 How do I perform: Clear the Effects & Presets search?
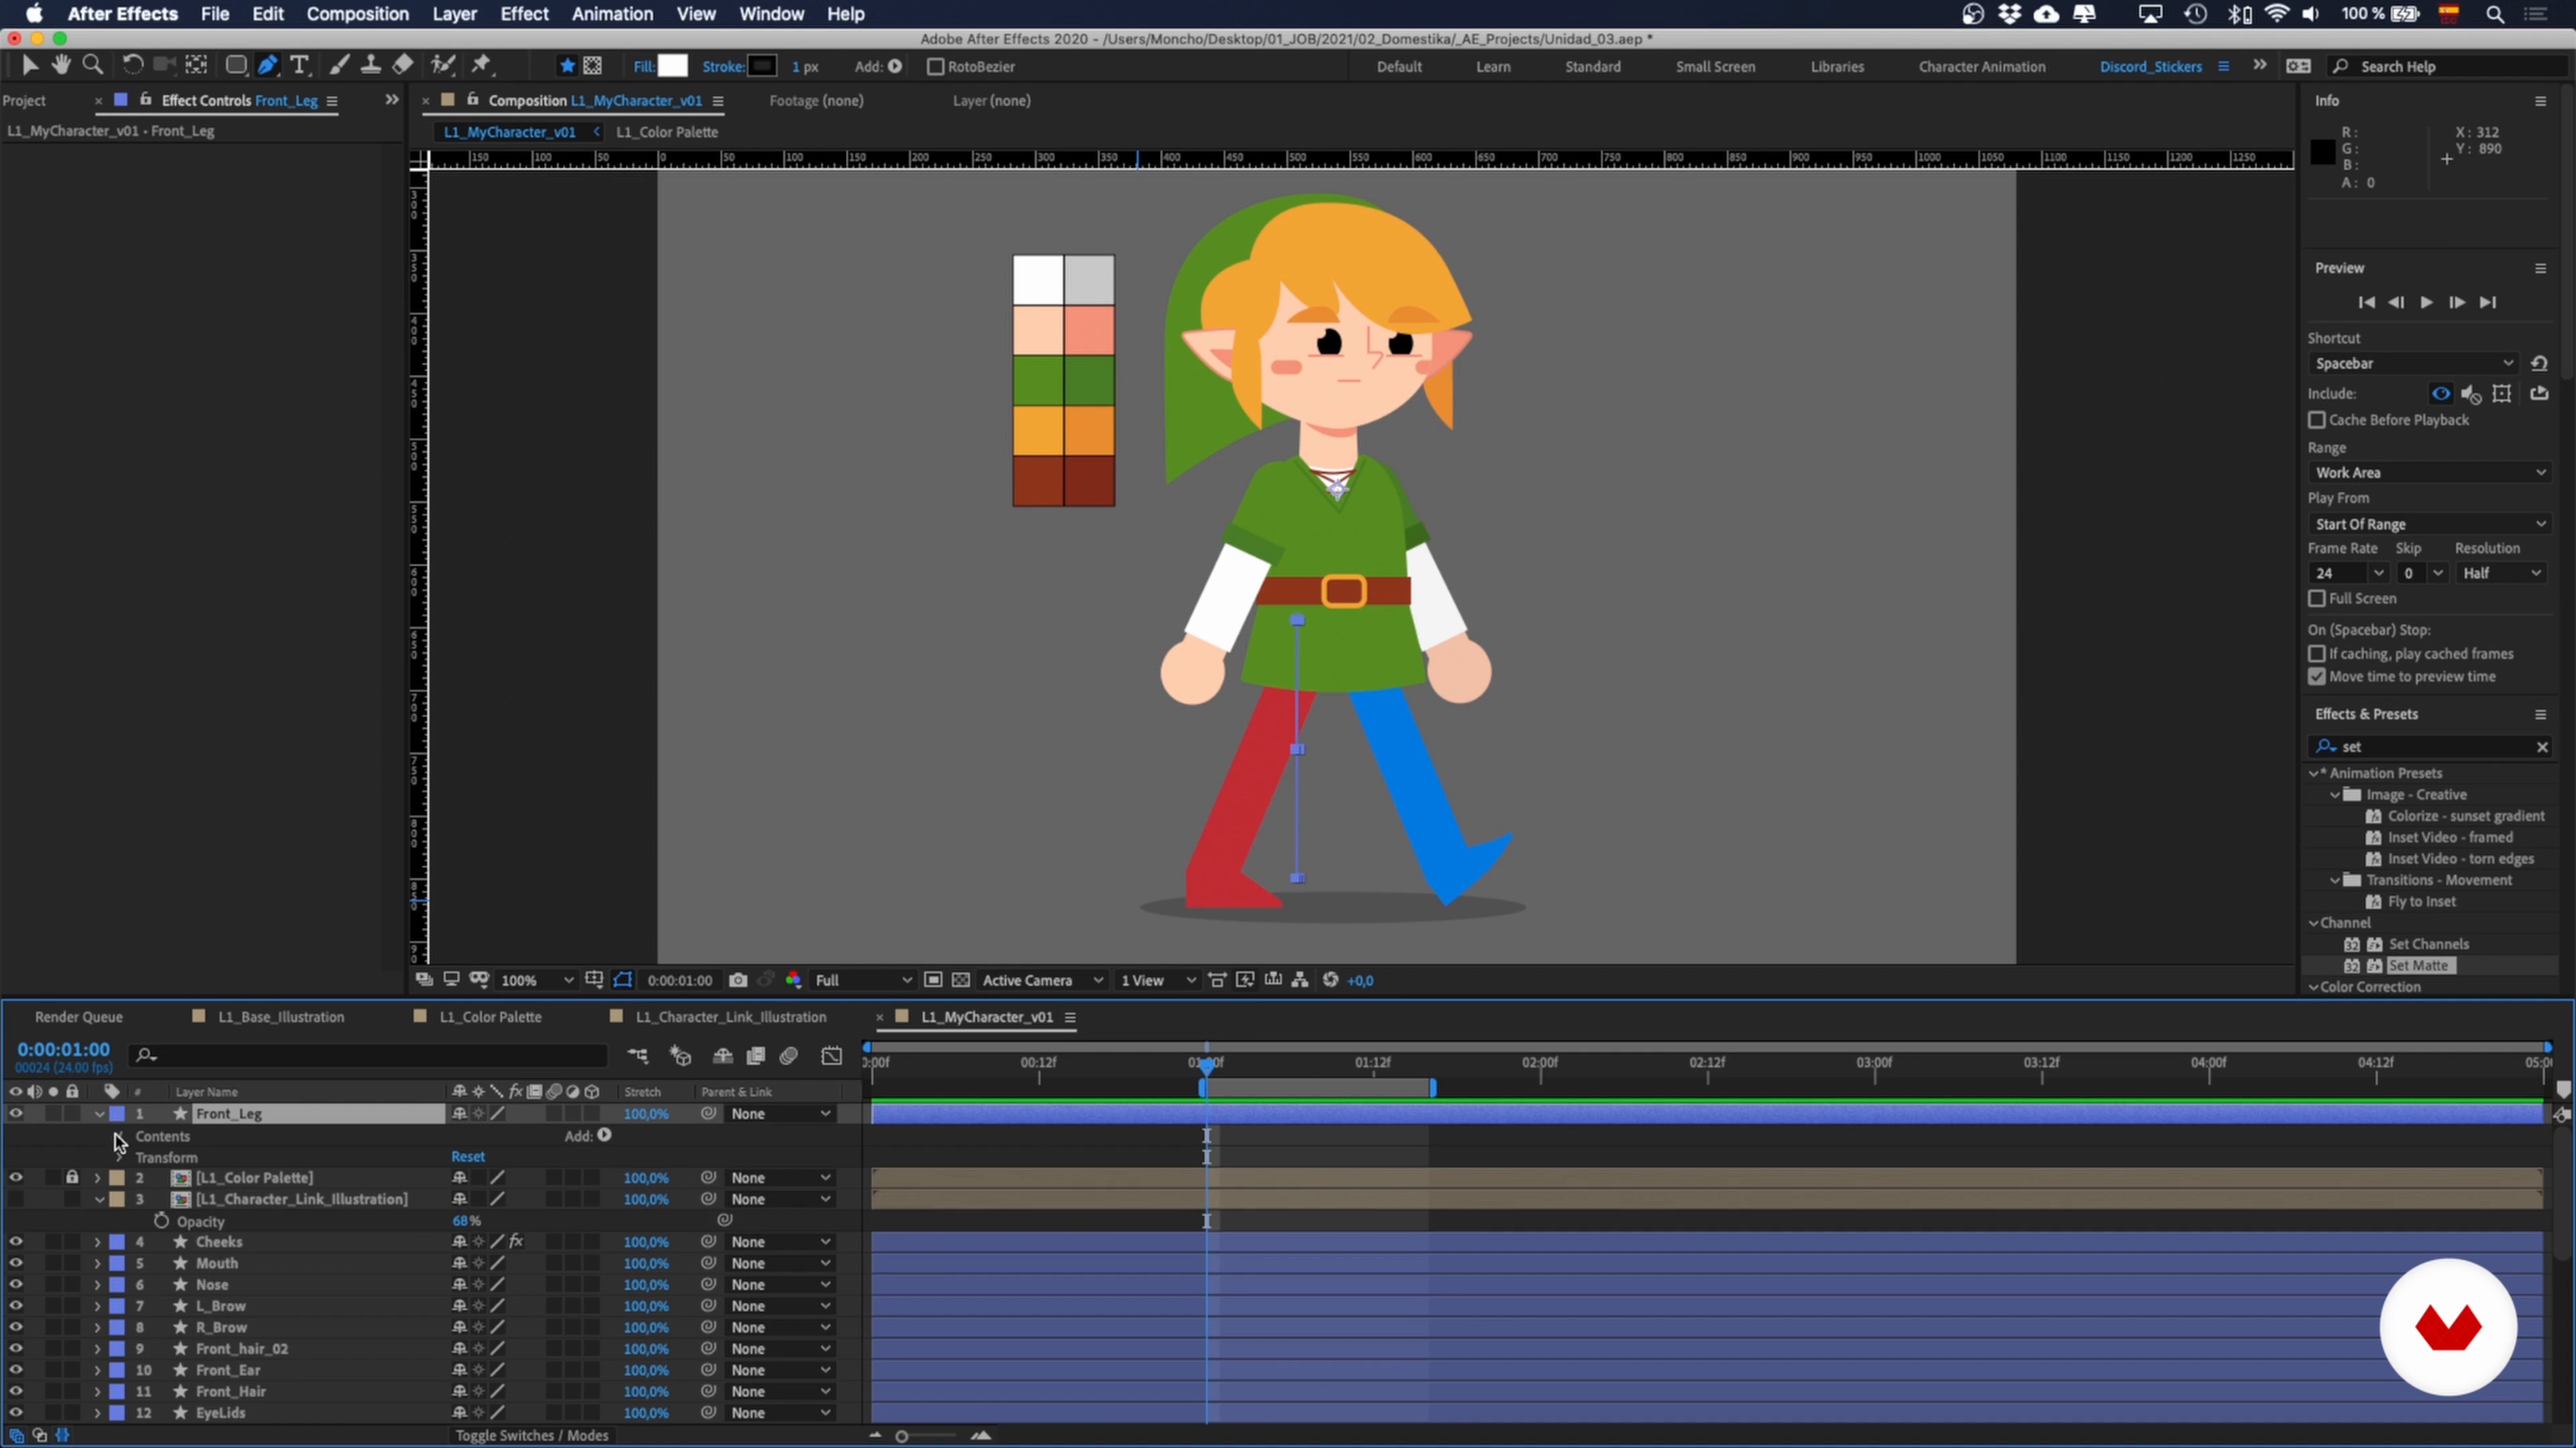2542,747
